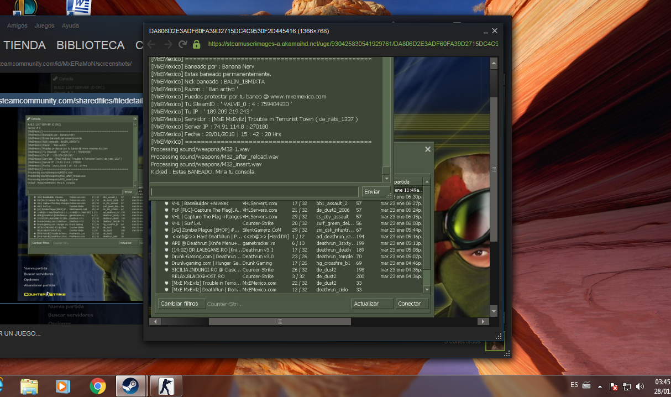The image size is (671, 397).
Task: Open the on-screen keyboard tray icon
Action: [586, 385]
